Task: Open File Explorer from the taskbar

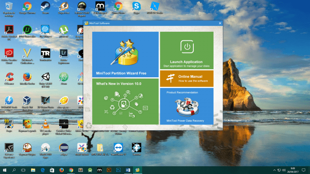Action: click(x=33, y=170)
